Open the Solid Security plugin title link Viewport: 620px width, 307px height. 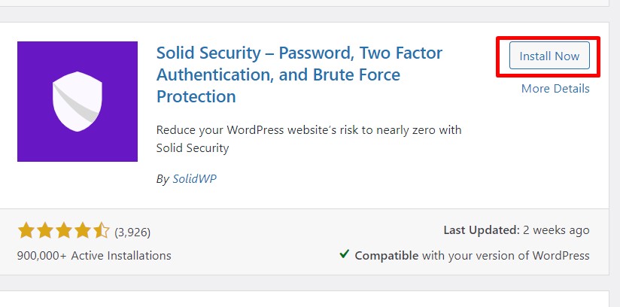point(299,74)
